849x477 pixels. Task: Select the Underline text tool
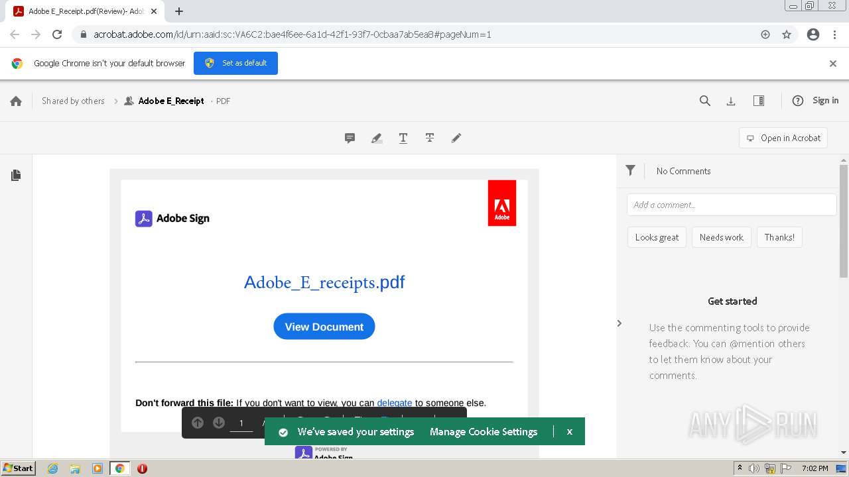click(x=403, y=138)
